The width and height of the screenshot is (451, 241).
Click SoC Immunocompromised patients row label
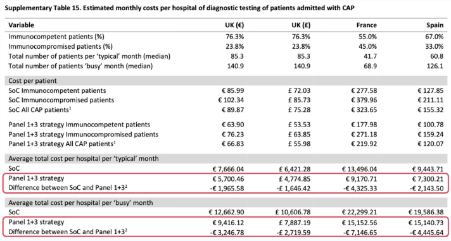pyautogui.click(x=61, y=100)
